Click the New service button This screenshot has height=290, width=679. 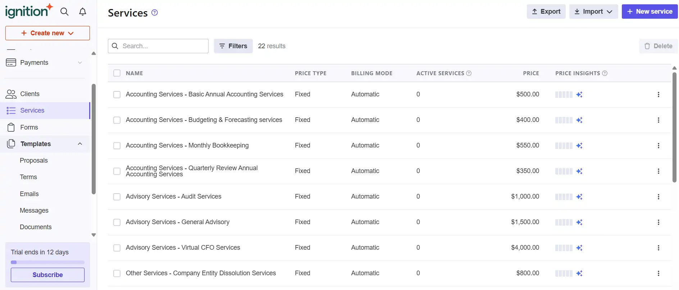[650, 12]
